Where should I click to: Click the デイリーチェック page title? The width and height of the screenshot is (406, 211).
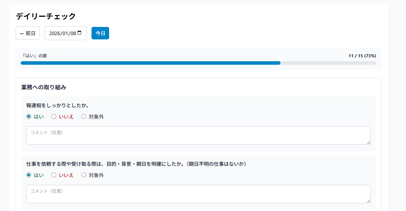tap(46, 16)
